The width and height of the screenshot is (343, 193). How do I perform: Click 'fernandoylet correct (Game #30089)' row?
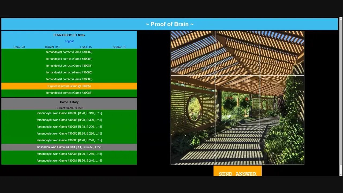[x=69, y=52]
